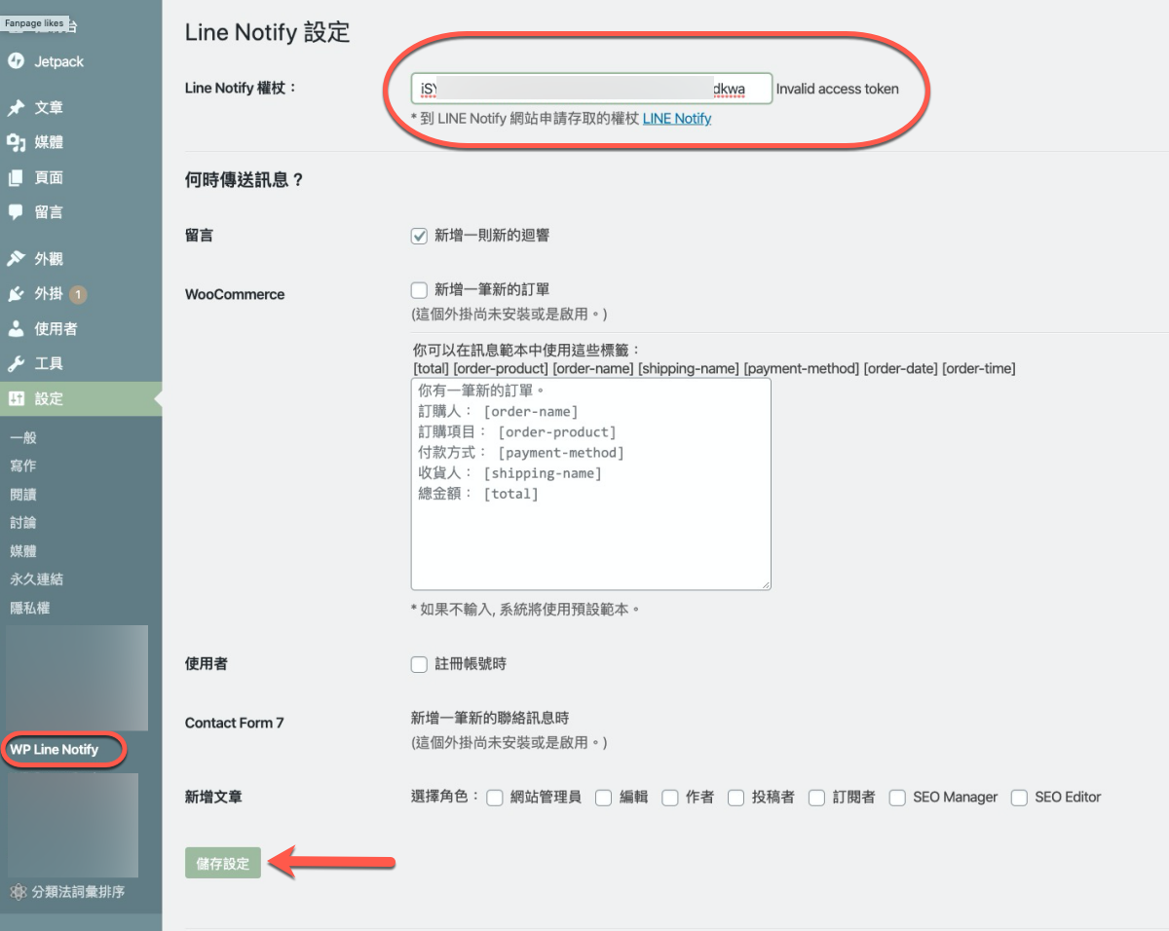
Task: Select WP Line Notify submenu
Action: click(55, 750)
